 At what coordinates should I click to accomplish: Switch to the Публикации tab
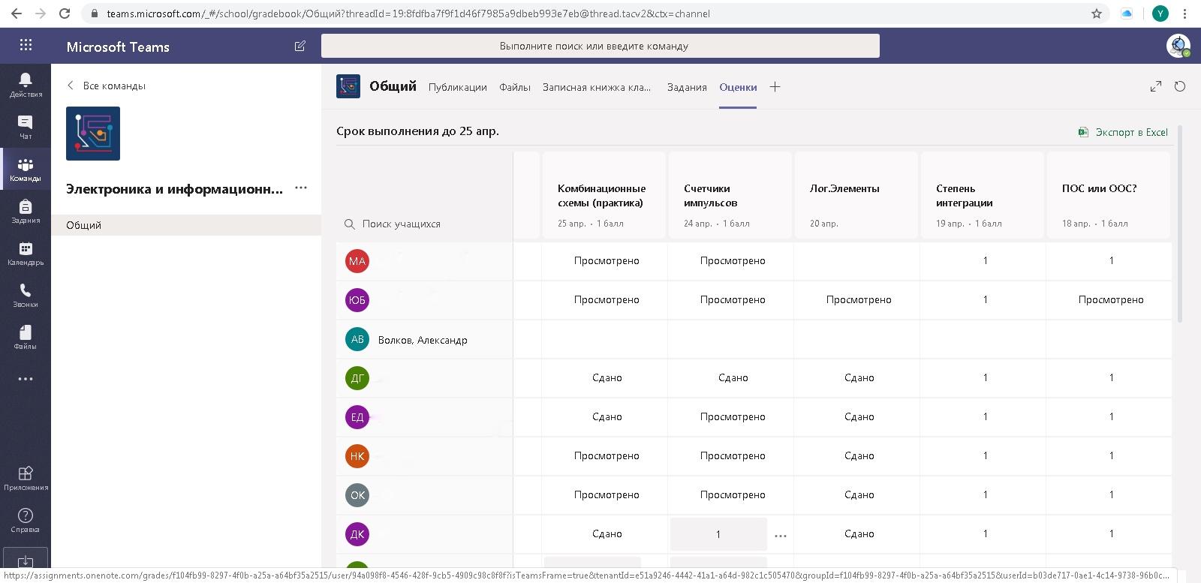pyautogui.click(x=457, y=87)
